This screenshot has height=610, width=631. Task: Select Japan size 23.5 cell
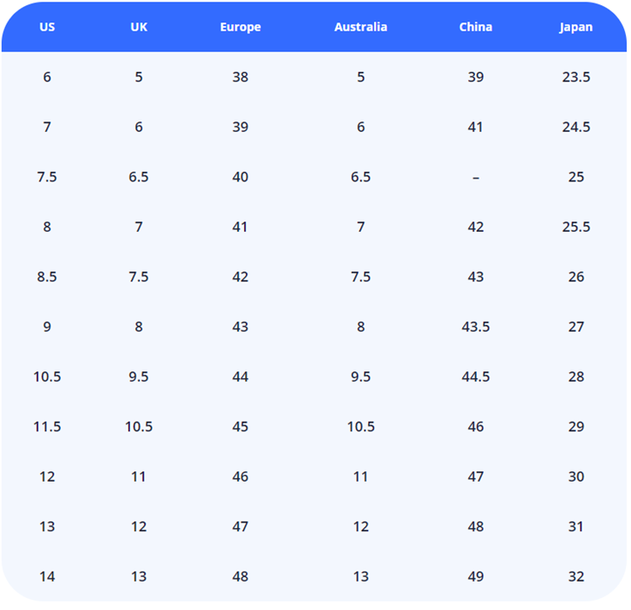(x=576, y=77)
